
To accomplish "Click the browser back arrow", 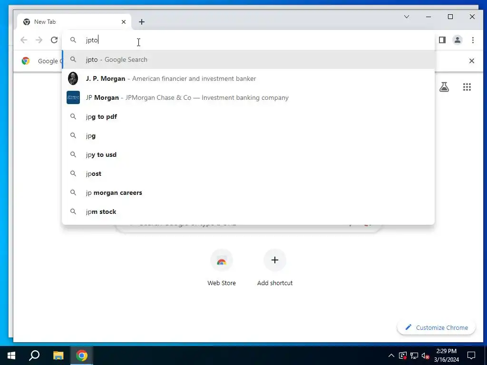I will pyautogui.click(x=24, y=40).
